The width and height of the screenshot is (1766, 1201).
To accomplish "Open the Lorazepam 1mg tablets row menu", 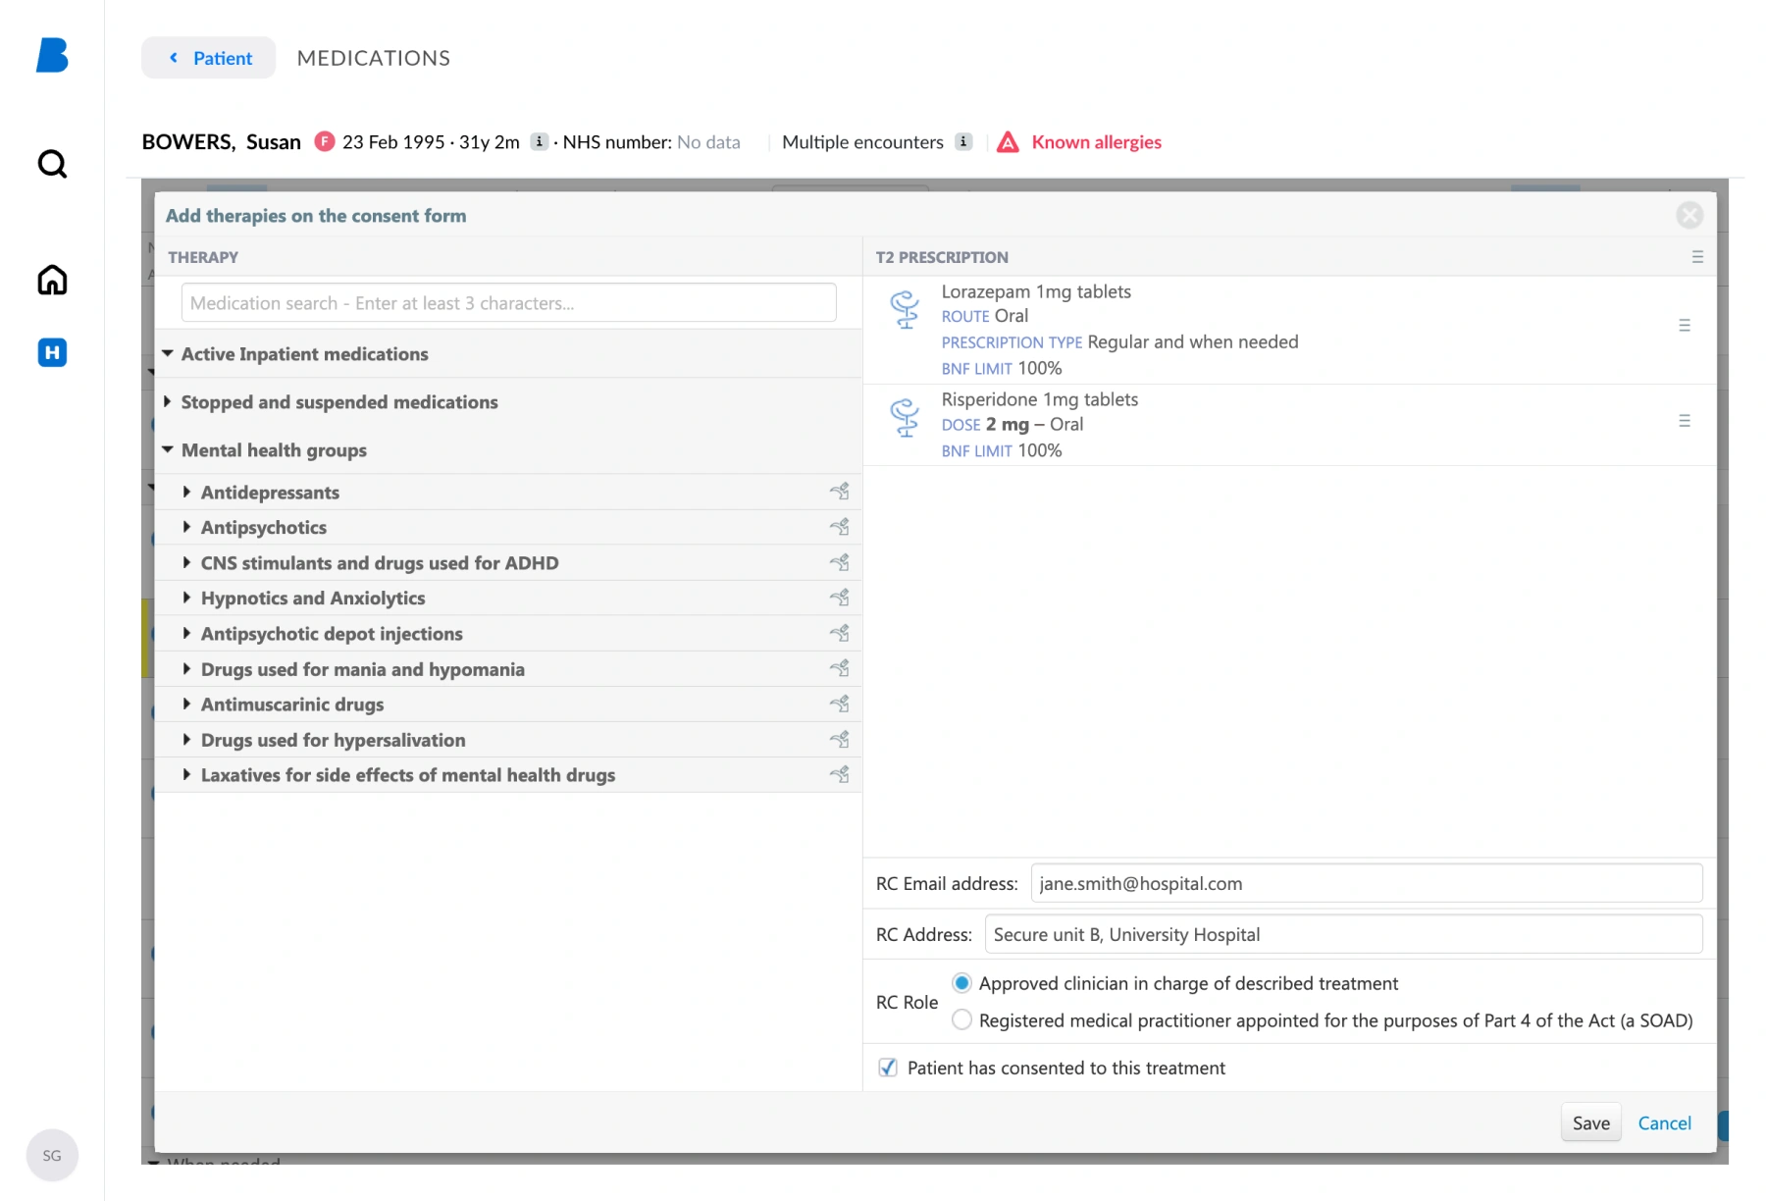I will click(x=1684, y=326).
